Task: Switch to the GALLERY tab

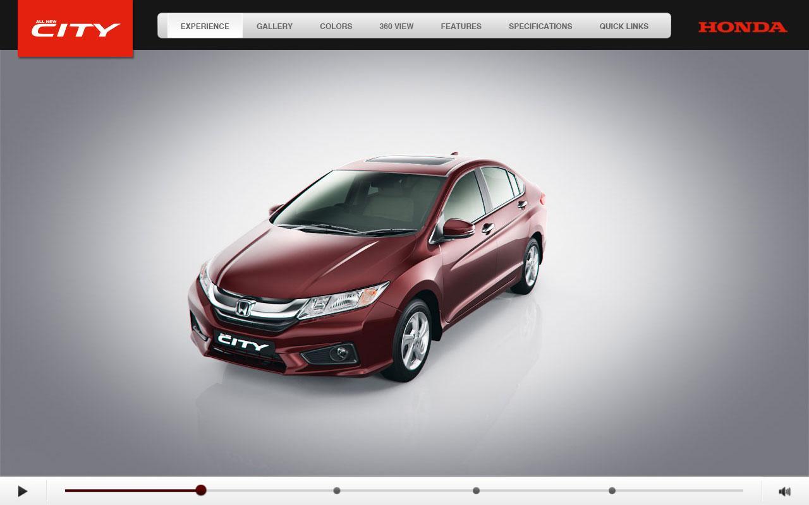Action: tap(274, 26)
